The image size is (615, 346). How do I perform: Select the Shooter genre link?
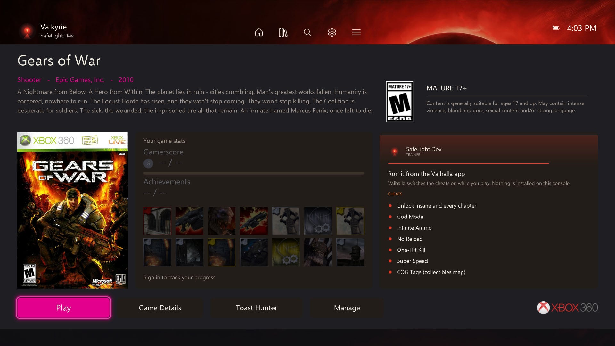pos(29,80)
